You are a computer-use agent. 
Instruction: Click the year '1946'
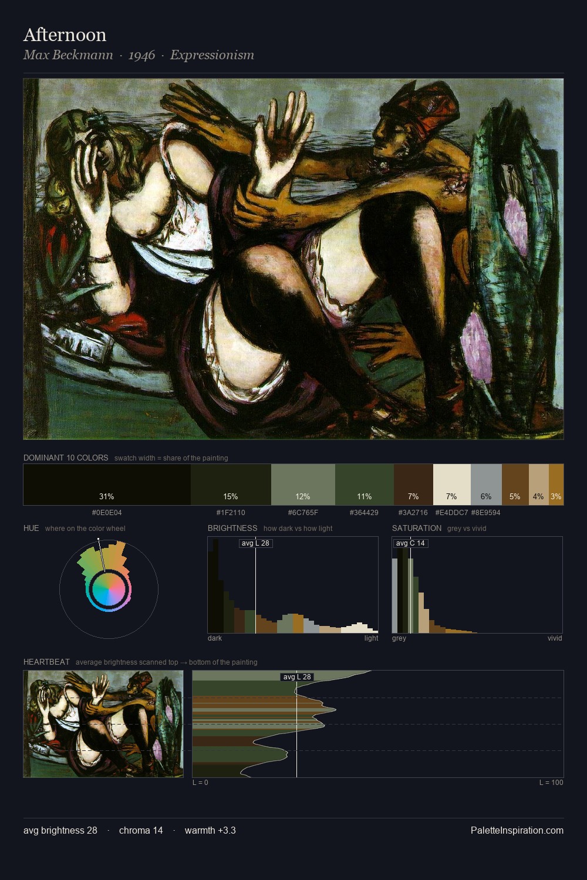tap(141, 55)
